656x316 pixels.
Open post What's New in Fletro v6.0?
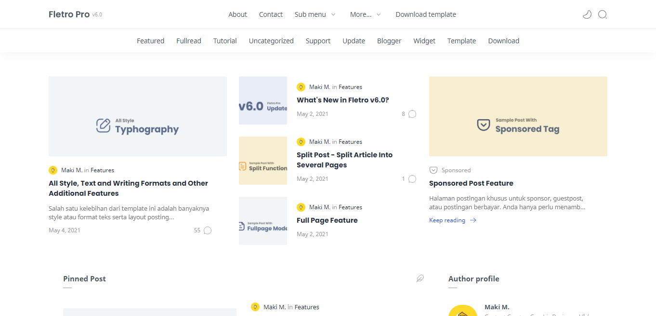pos(343,100)
